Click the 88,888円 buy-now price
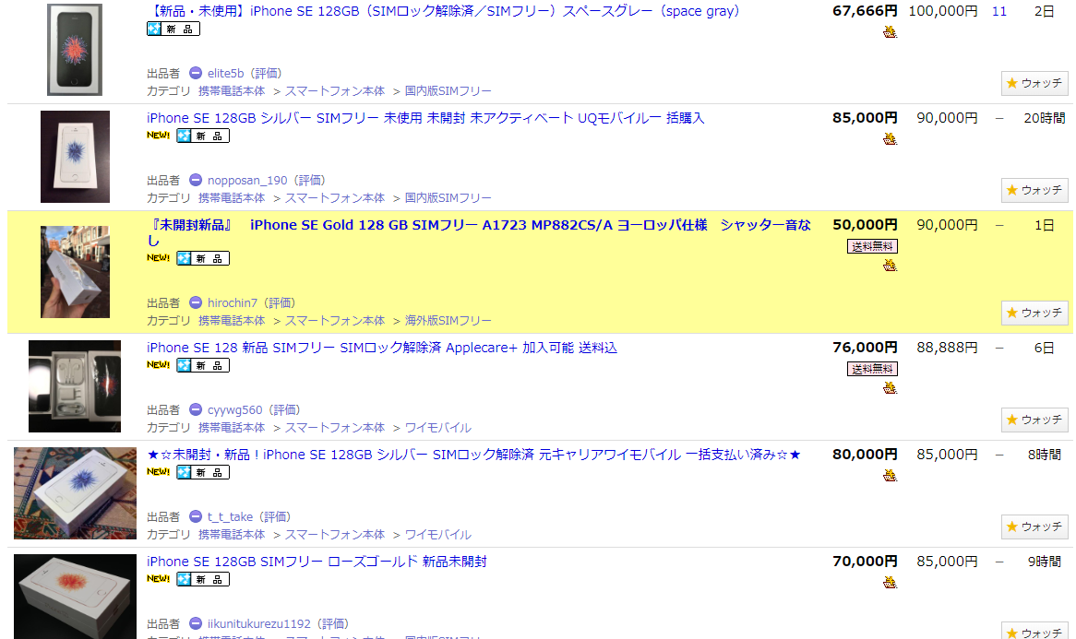This screenshot has width=1076, height=639. point(947,348)
